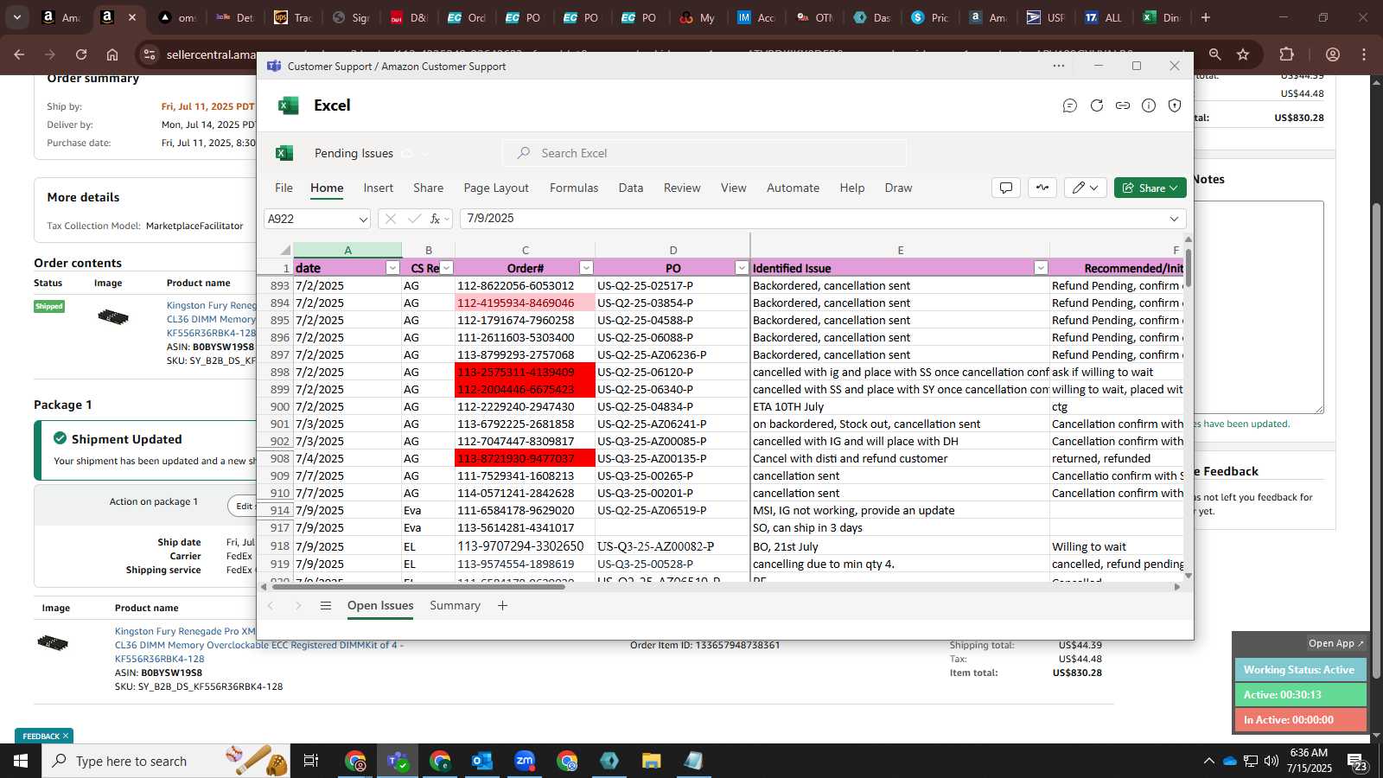Image resolution: width=1383 pixels, height=778 pixels.
Task: Bookmark this page with the star icon
Action: 1243,54
